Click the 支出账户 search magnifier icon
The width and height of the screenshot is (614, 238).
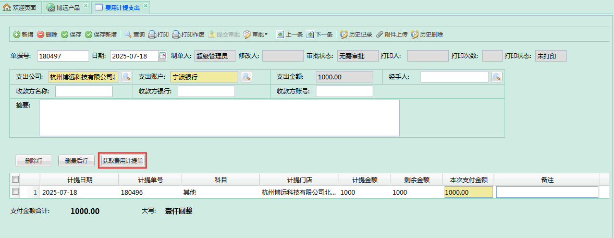point(247,76)
